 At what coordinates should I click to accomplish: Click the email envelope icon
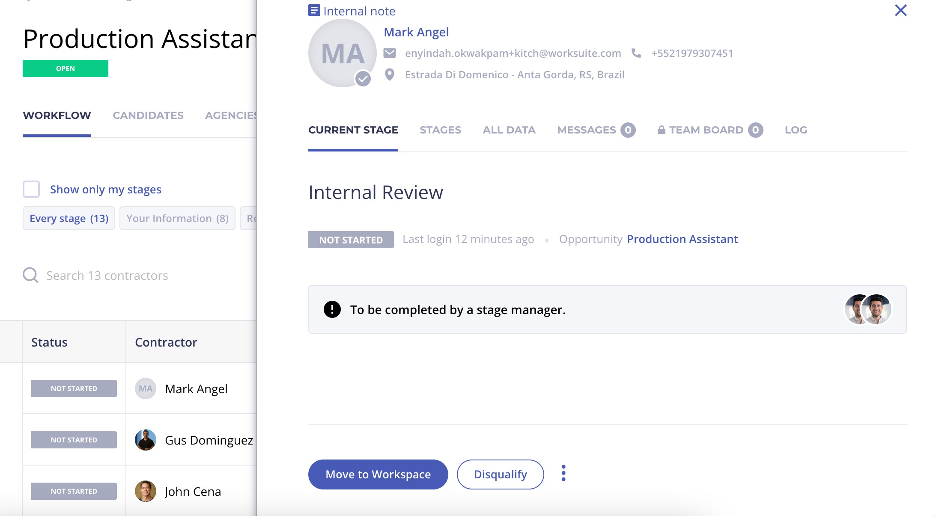click(389, 53)
